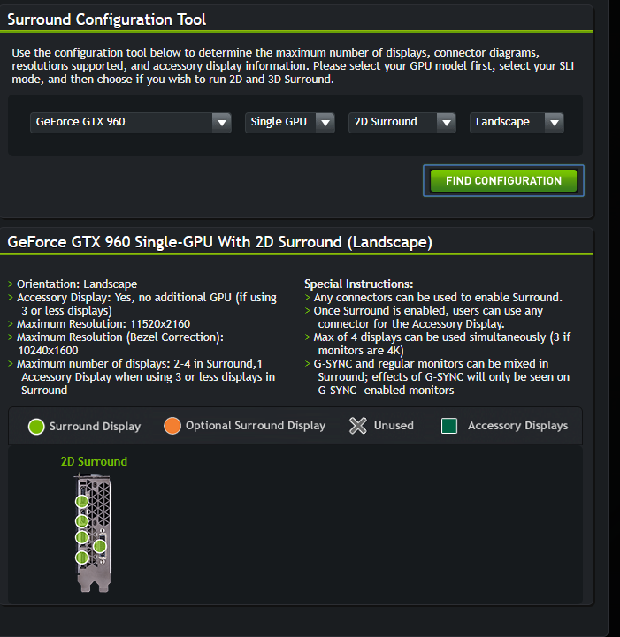620x637 pixels.
Task: Expand the Single GPU SLI mode dropdown
Action: click(289, 122)
